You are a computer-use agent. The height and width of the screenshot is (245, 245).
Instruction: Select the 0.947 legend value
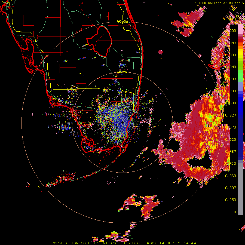231,43
